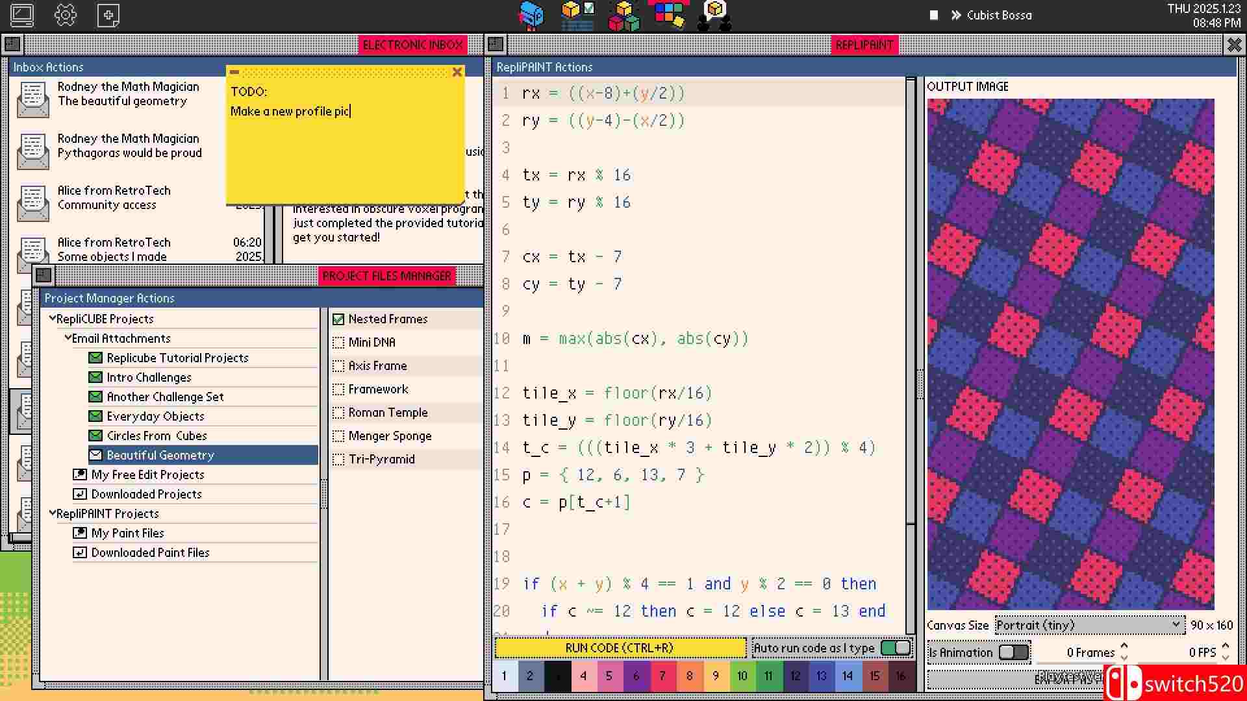Viewport: 1247px width, 701px height.
Task: Check the Mini DNA checkbox
Action: coord(338,343)
